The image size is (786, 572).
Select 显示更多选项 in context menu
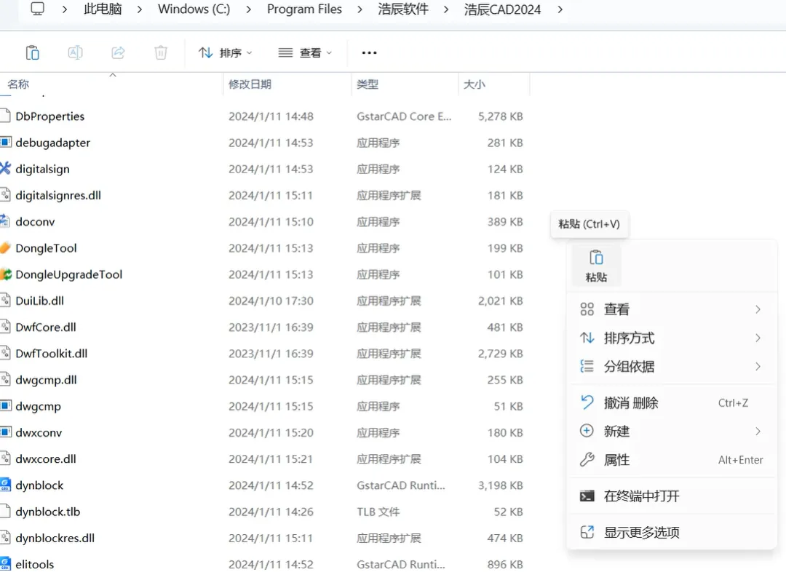pyautogui.click(x=672, y=533)
